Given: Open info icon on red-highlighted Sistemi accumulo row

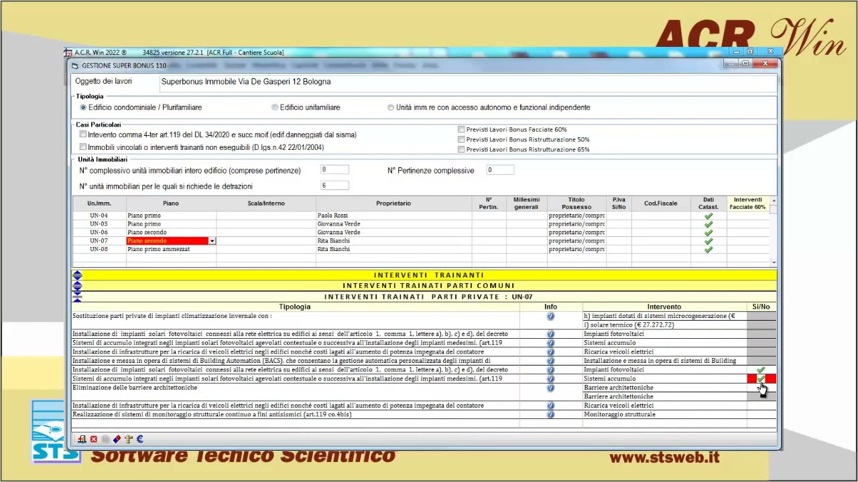Looking at the screenshot, I should 551,379.
